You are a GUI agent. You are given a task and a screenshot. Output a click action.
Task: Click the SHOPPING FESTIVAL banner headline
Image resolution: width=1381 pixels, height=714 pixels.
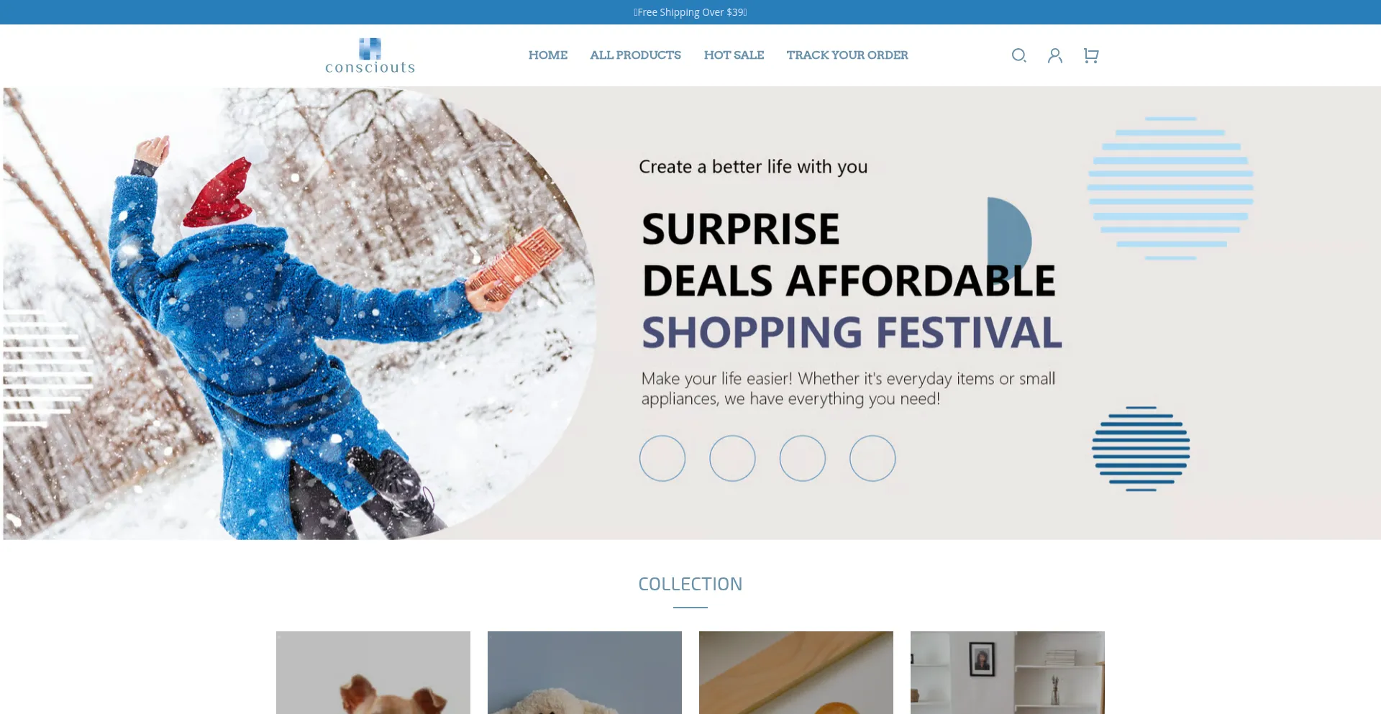tap(852, 332)
